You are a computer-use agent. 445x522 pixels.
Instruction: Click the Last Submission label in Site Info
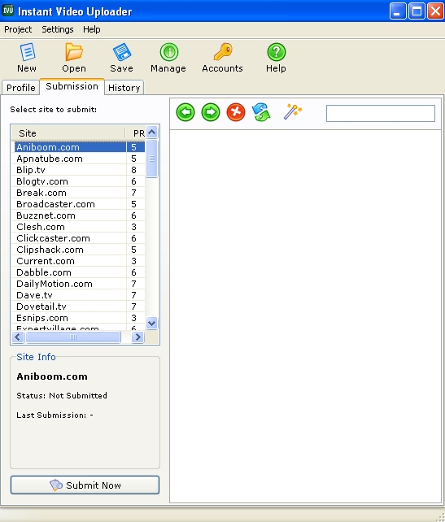click(51, 415)
